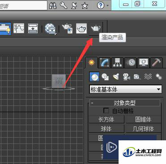Viewport: 166px width, 164px height.
Task: Open the star favorites icon
Action: pyautogui.click(x=85, y=6)
